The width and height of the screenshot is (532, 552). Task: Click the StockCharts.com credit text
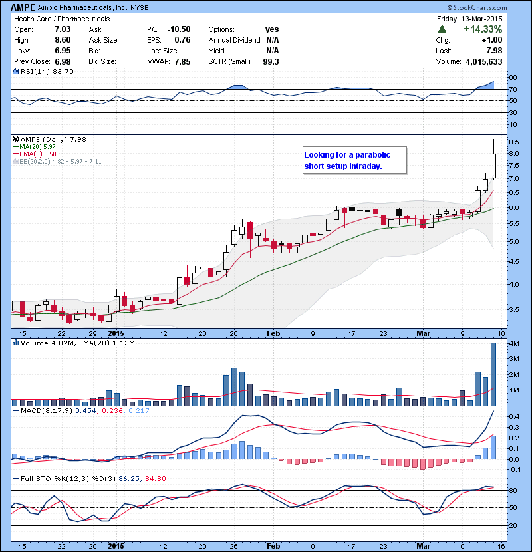[477, 7]
